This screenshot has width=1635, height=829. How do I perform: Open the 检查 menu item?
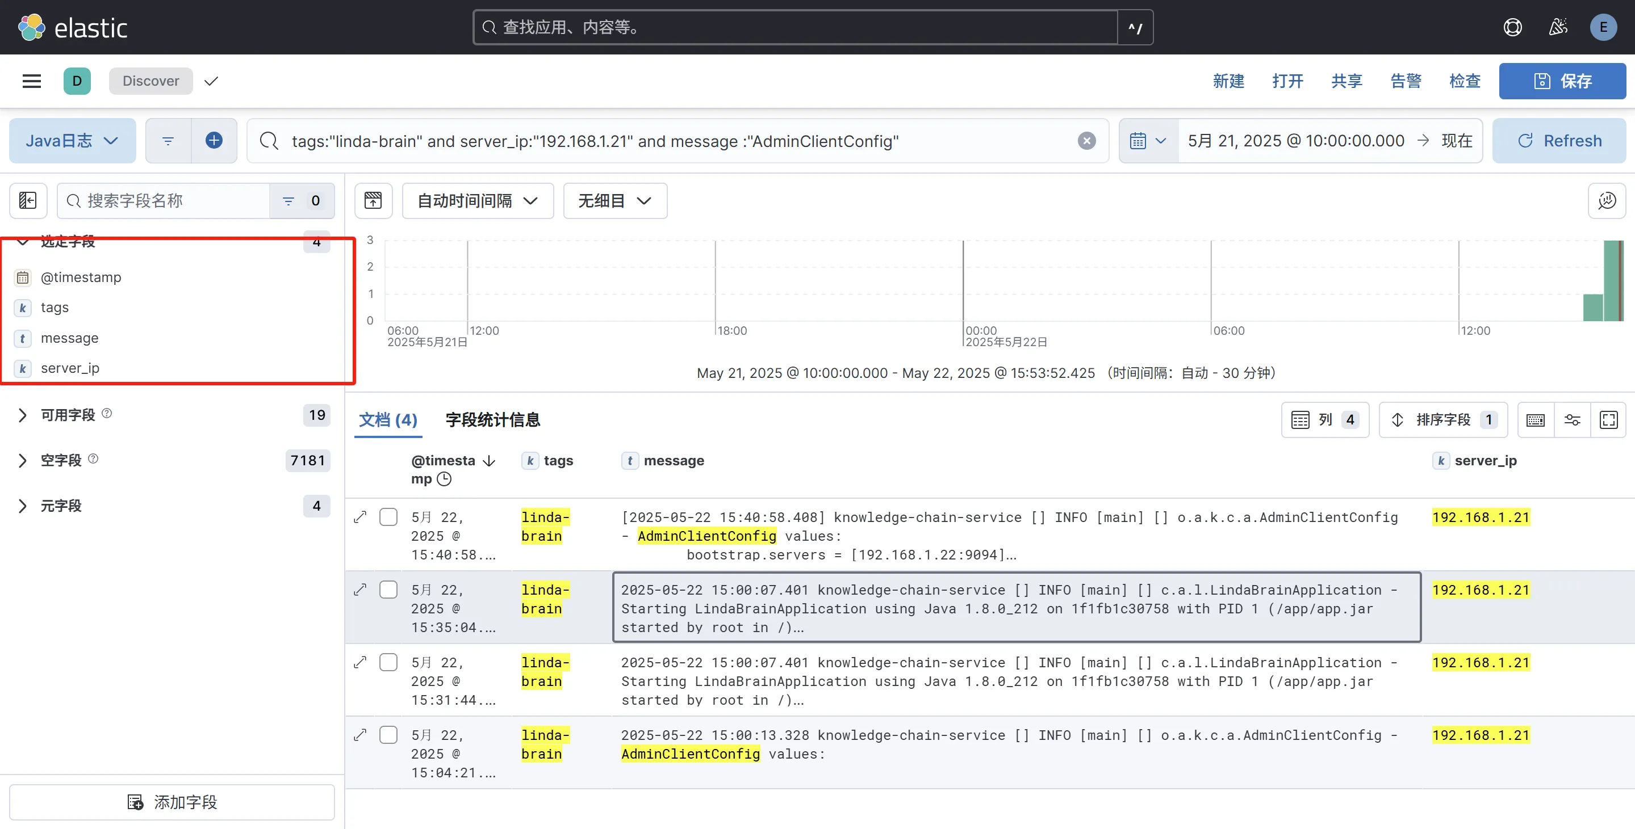(x=1464, y=81)
